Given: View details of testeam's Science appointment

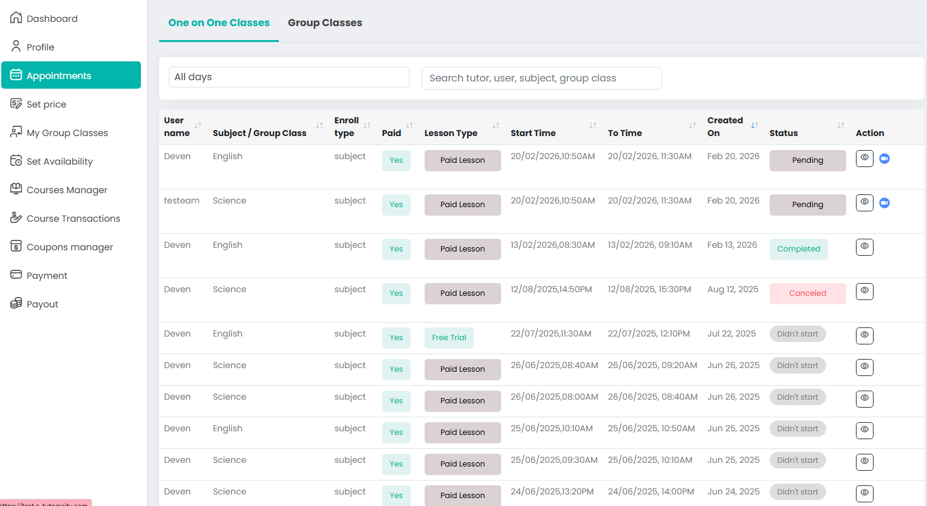Looking at the screenshot, I should coord(864,203).
